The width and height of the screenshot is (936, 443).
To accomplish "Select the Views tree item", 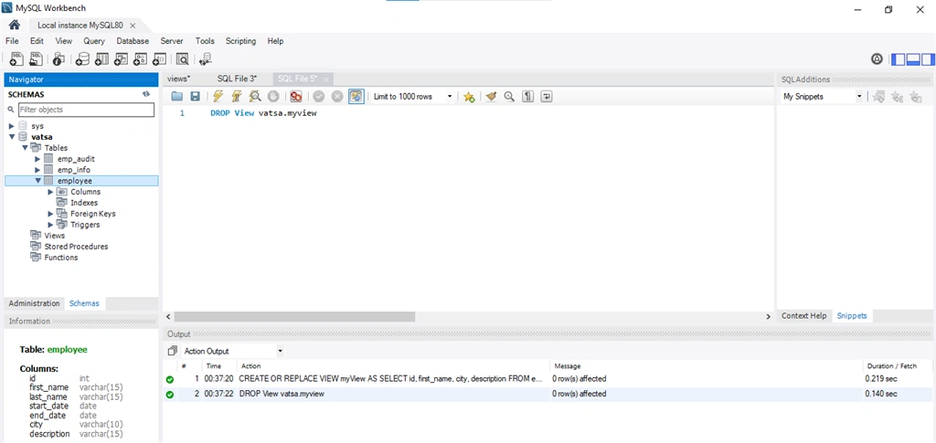I will (54, 236).
